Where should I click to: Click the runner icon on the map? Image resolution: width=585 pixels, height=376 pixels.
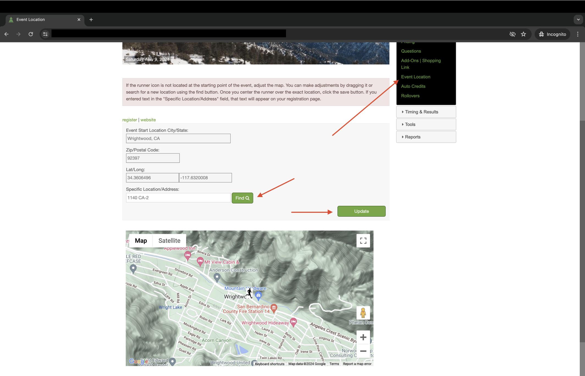249,293
